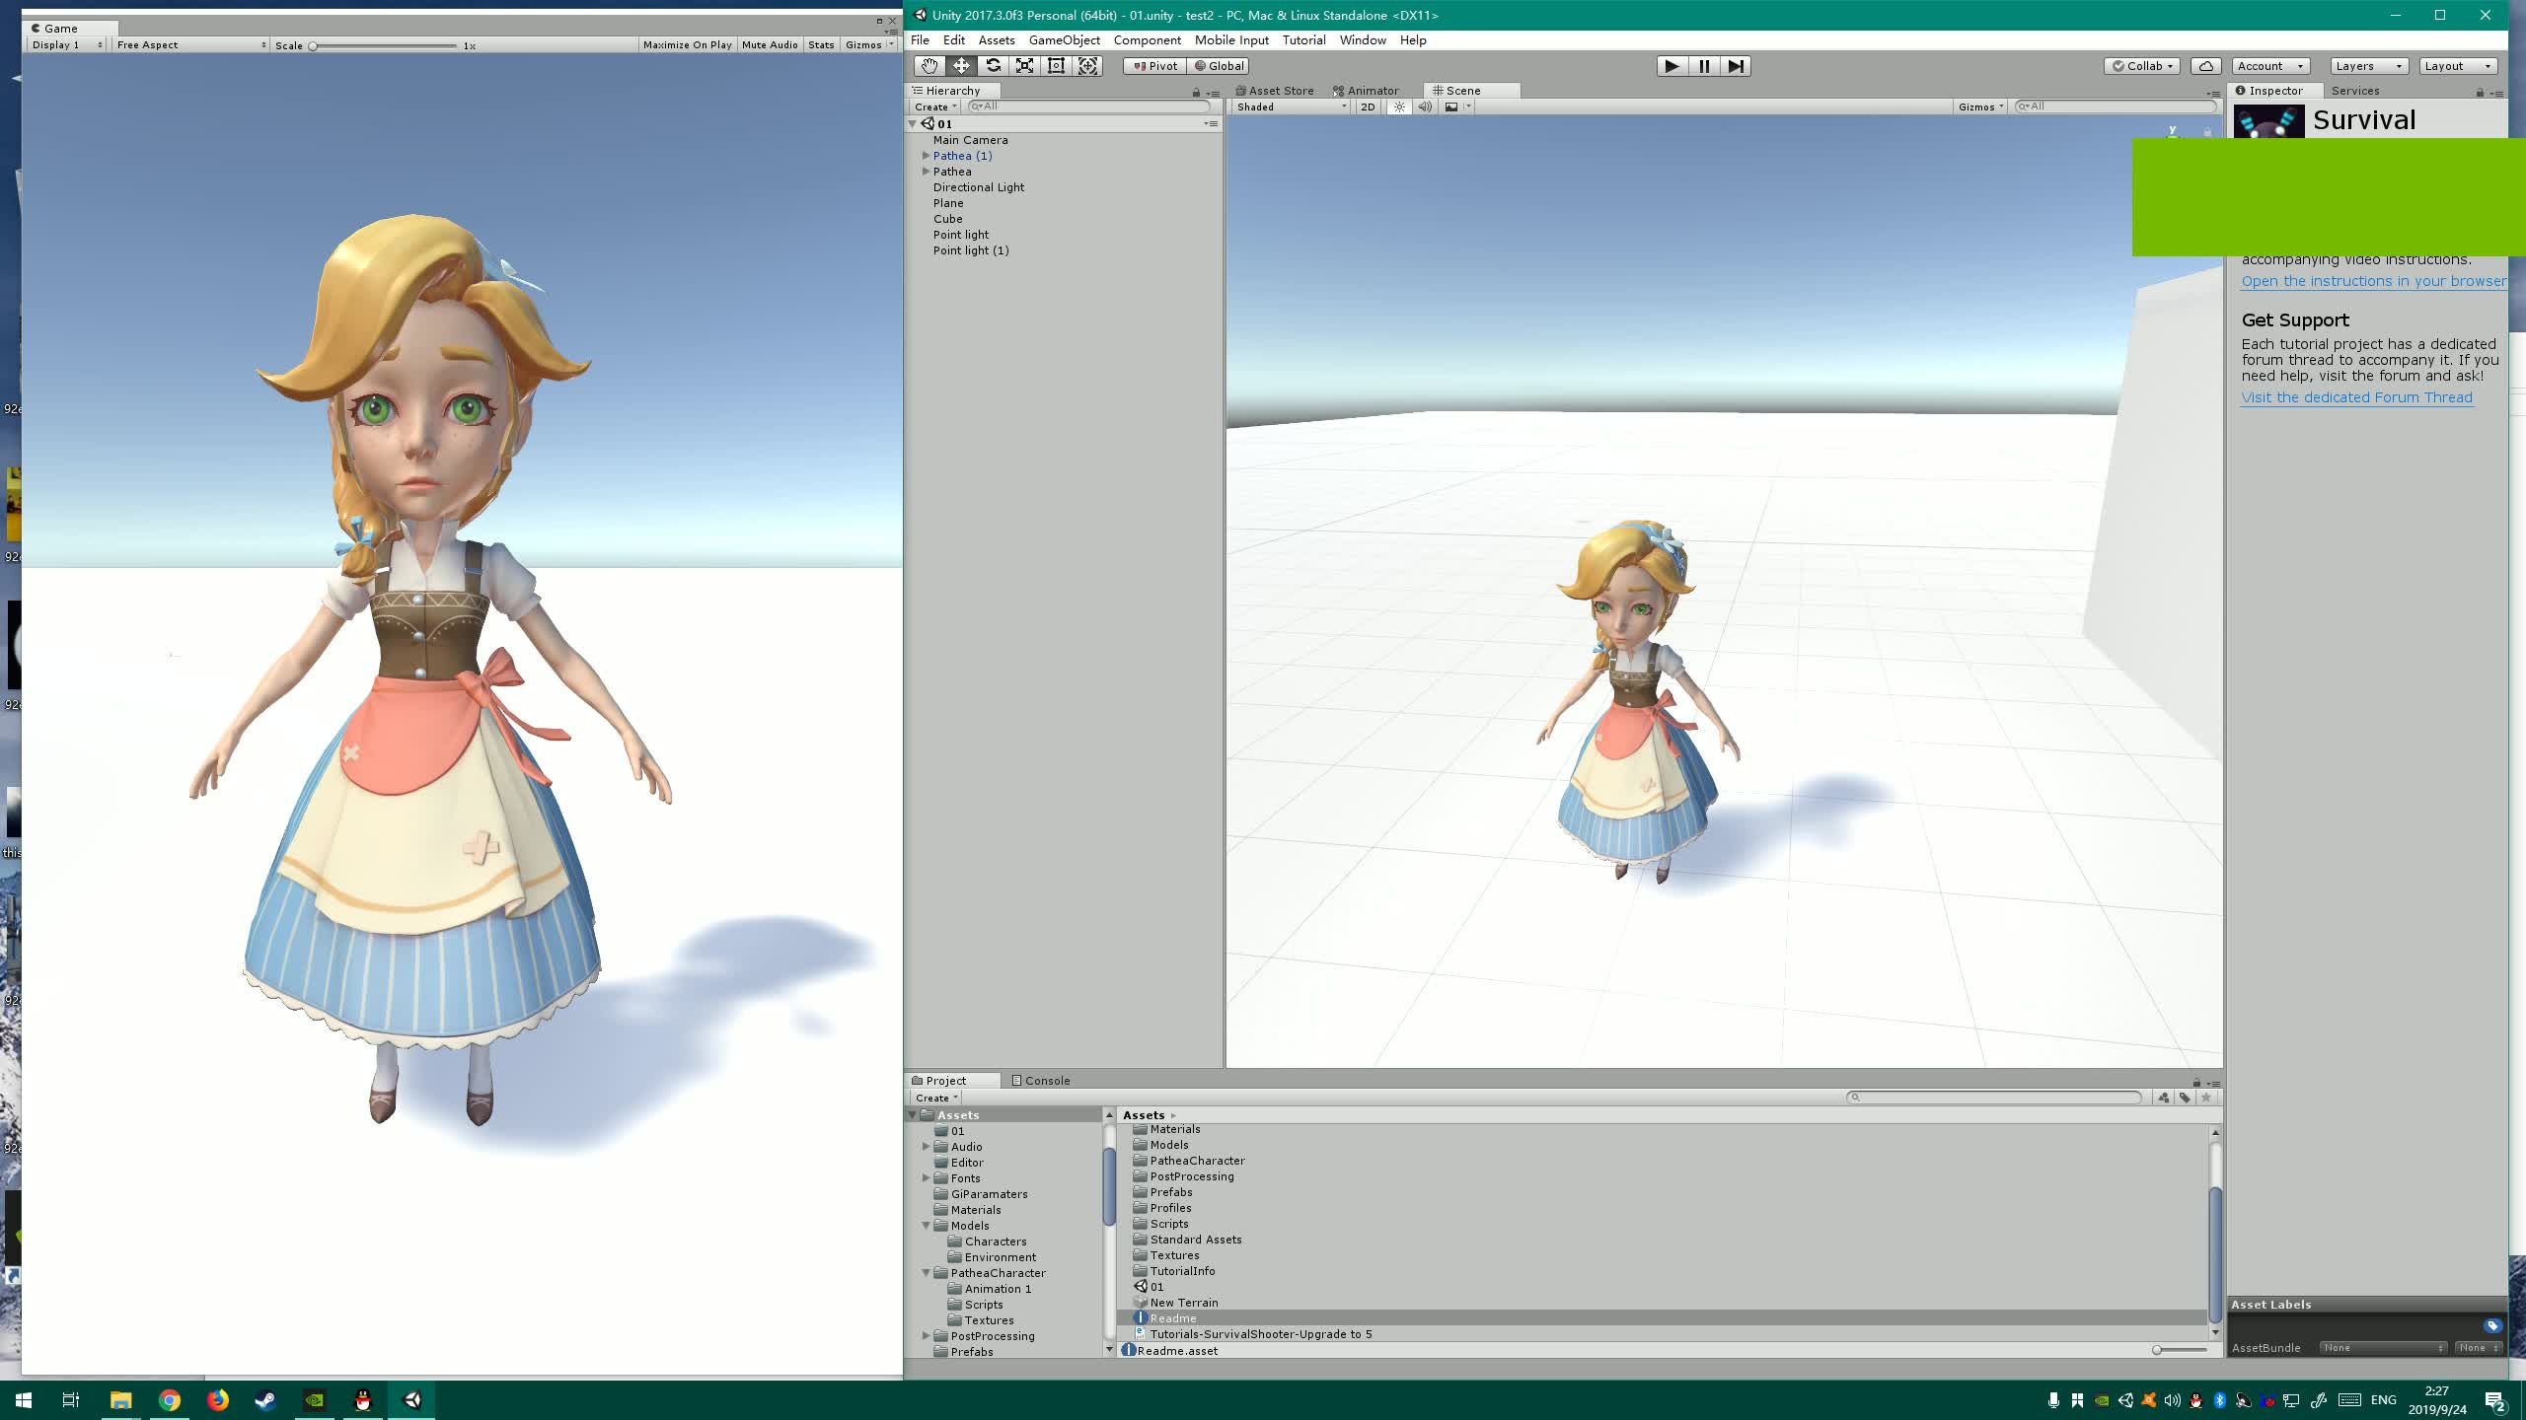Toggle scene audio speaker icon
The height and width of the screenshot is (1420, 2526).
click(1425, 106)
